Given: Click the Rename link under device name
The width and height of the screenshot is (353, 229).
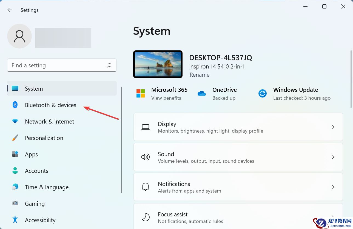Looking at the screenshot, I should (x=200, y=75).
